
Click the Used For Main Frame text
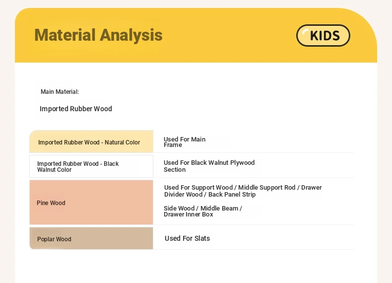click(185, 142)
